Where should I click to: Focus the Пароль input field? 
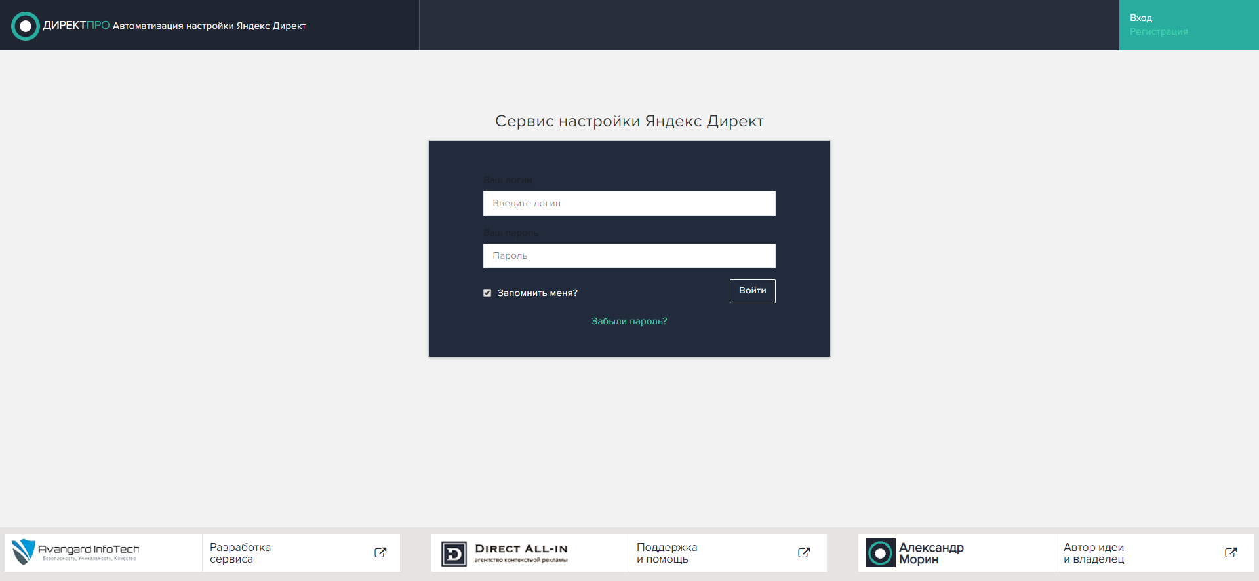click(629, 255)
